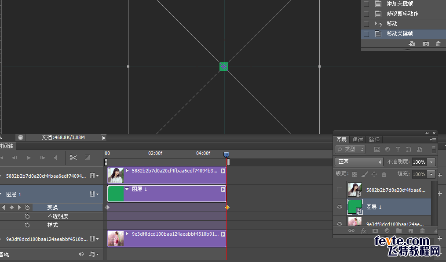446x262 pixels.
Task: Delete the current history state with trash icon
Action: [438, 44]
